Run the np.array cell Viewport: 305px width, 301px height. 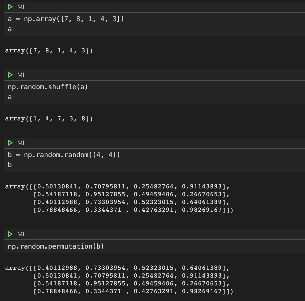(x=10, y=7)
